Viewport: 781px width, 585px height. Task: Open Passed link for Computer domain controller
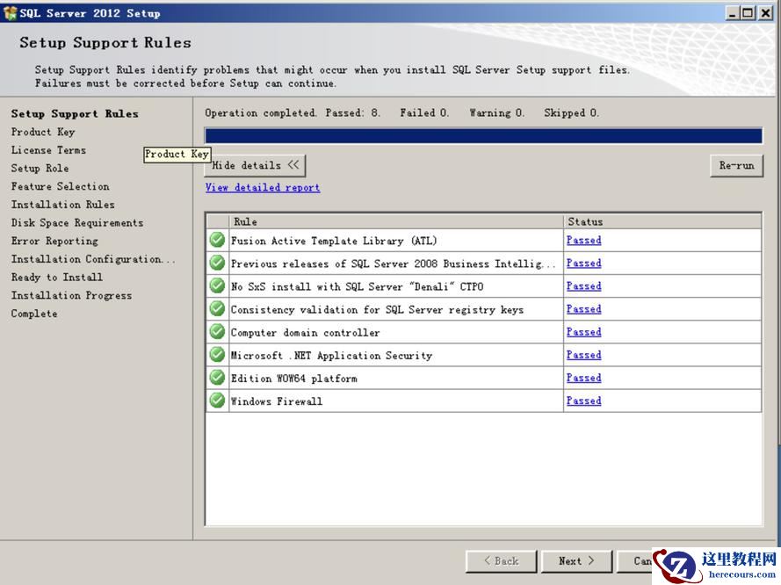[583, 333]
